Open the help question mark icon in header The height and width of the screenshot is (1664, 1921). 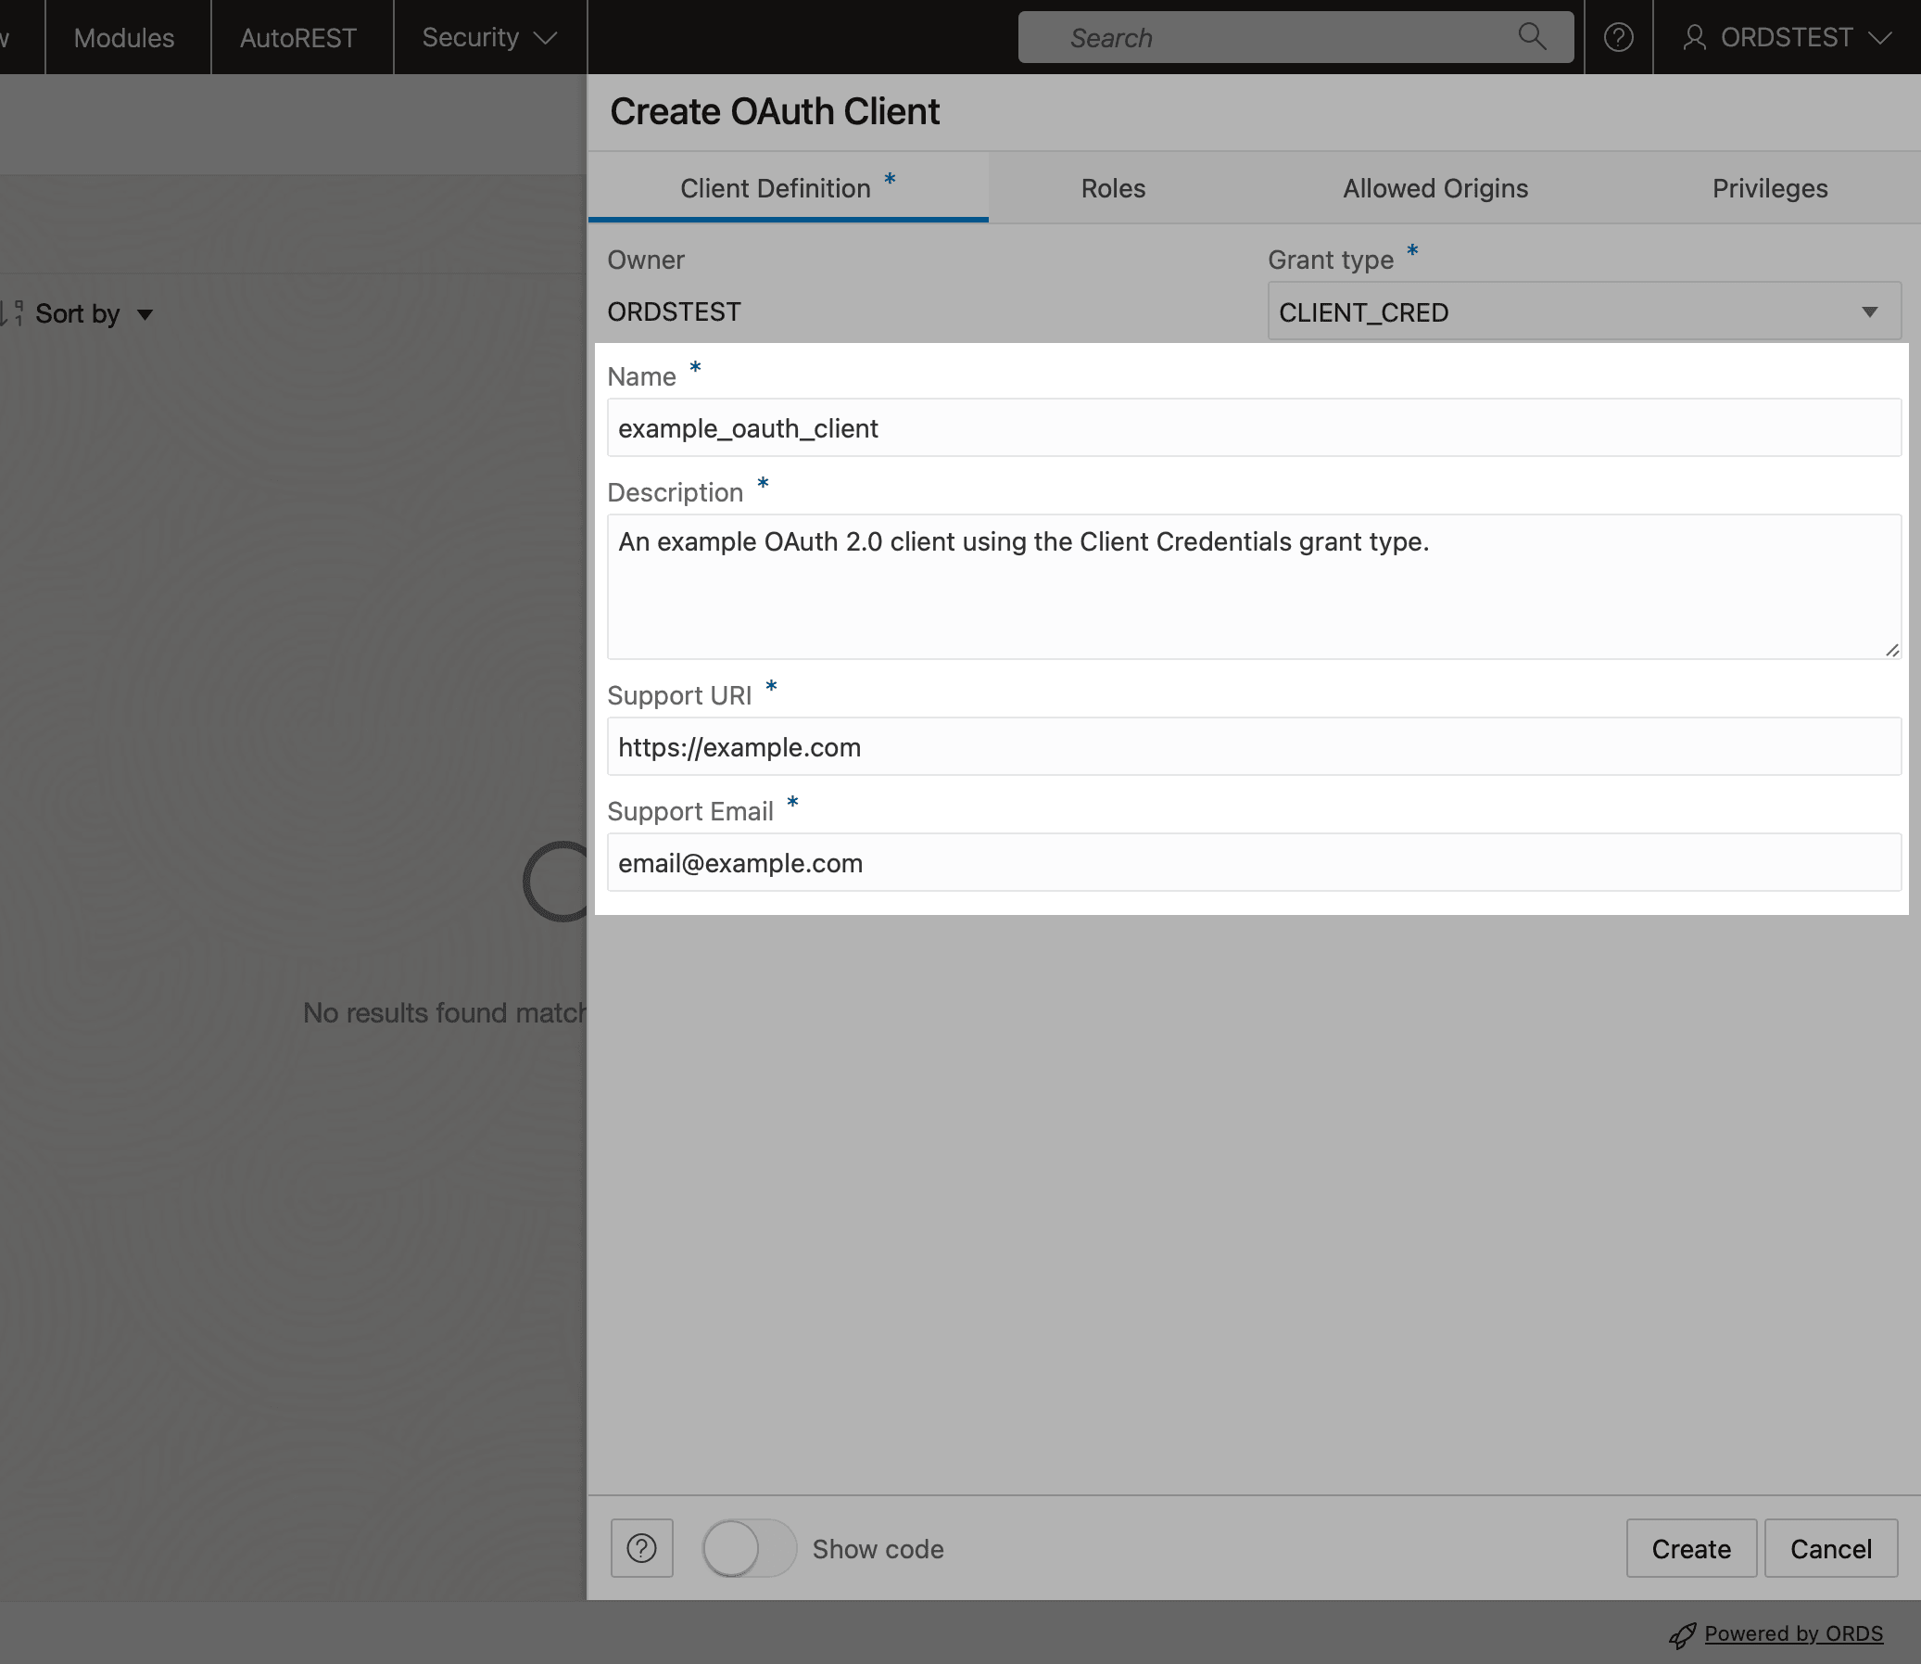(1619, 37)
